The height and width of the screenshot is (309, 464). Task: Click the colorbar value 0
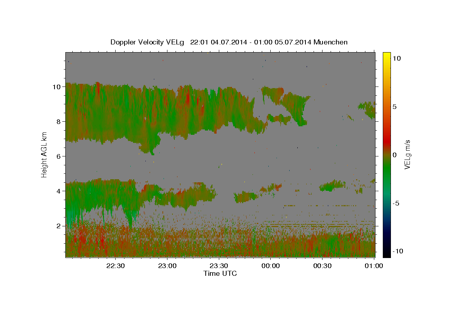395,155
